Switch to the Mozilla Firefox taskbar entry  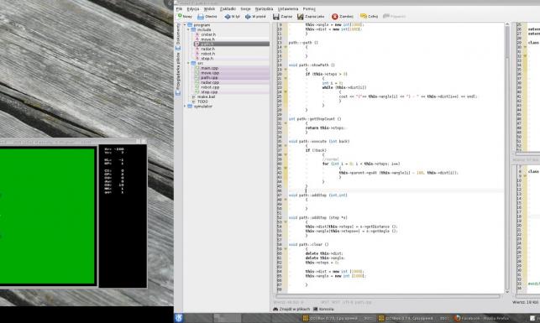pyautogui.click(x=482, y=318)
